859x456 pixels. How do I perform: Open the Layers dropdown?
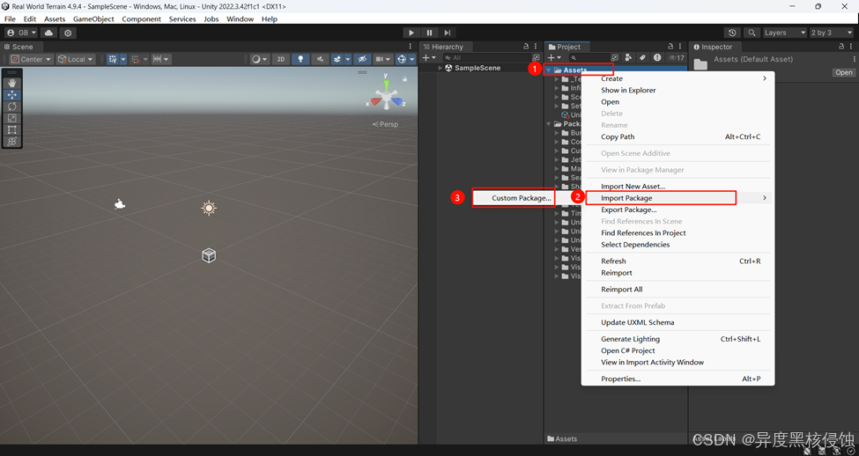(785, 33)
